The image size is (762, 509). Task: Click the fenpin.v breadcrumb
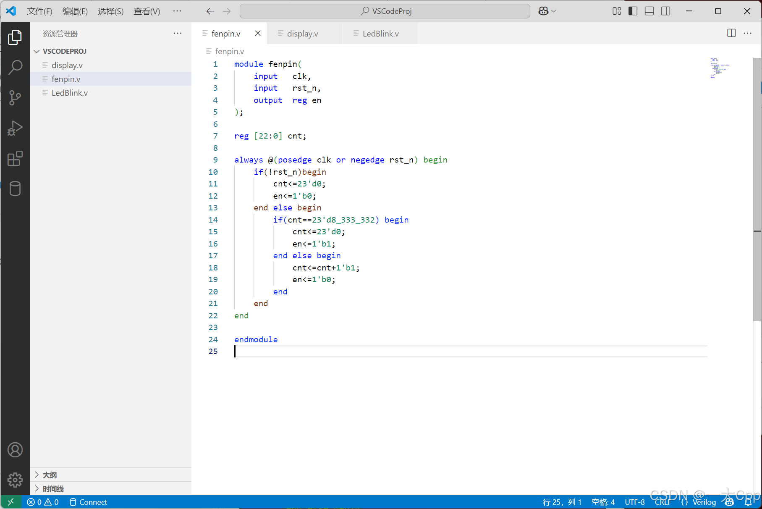[229, 51]
